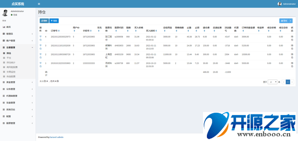This screenshot has height=141, width=298.
Task: Click floating P/L total -11009
Action: (x=228, y=72)
